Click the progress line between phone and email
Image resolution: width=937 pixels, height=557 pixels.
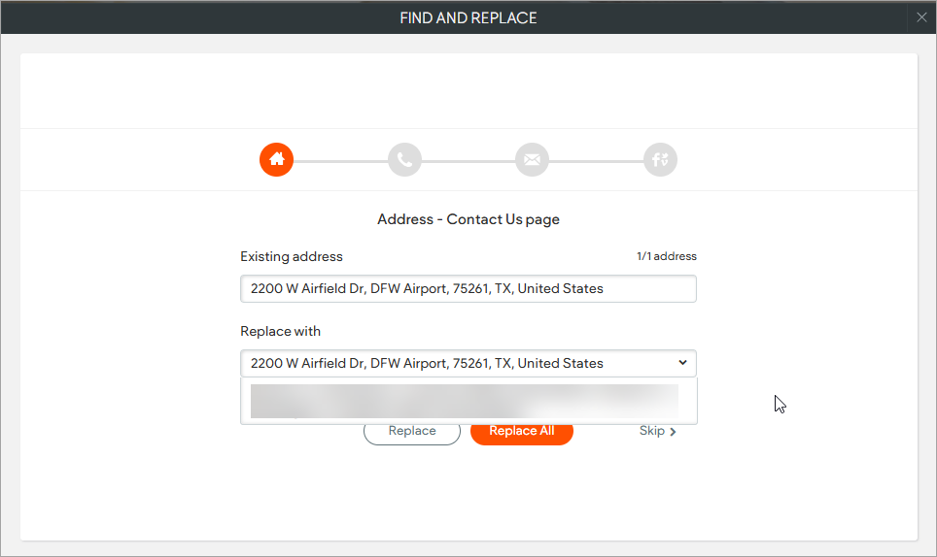(x=468, y=160)
